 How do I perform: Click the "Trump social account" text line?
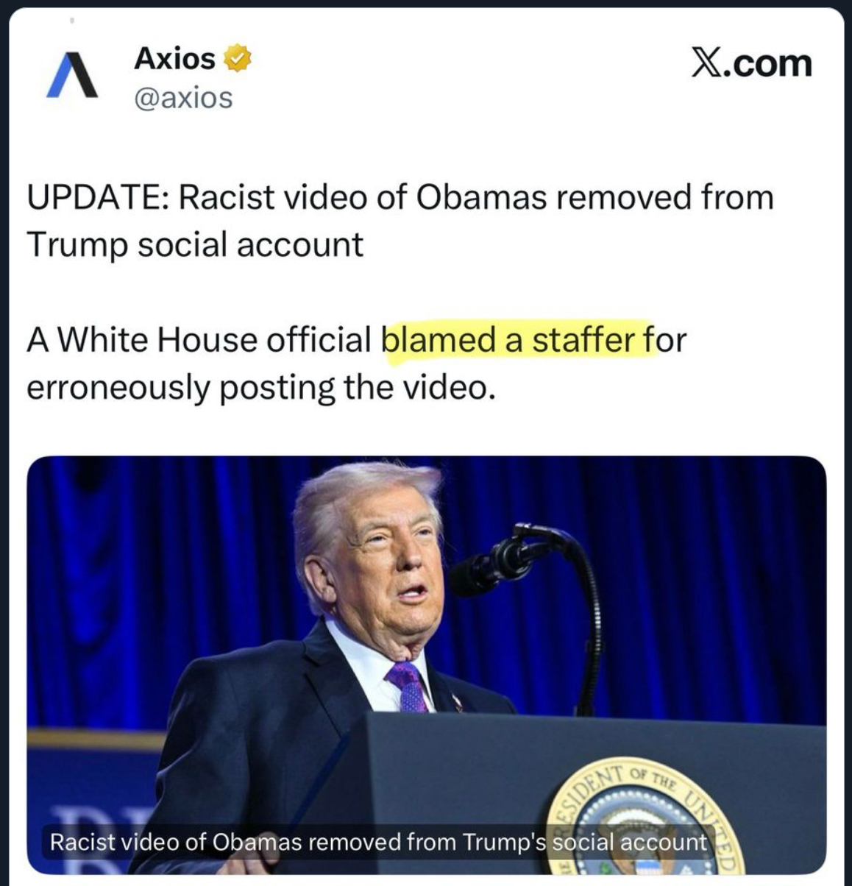pos(195,244)
